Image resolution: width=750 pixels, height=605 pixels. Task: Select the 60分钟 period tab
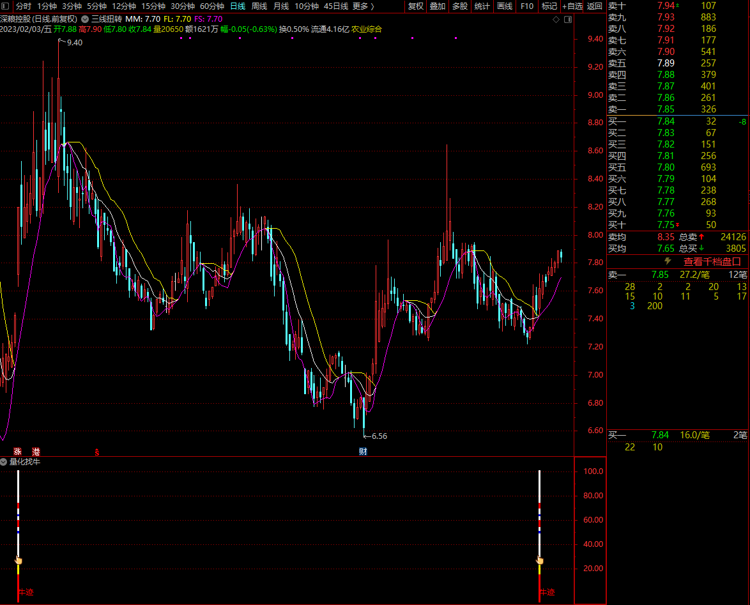coord(212,6)
